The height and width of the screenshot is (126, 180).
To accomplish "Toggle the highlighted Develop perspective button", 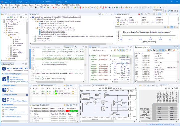I will [x=169, y=11].
